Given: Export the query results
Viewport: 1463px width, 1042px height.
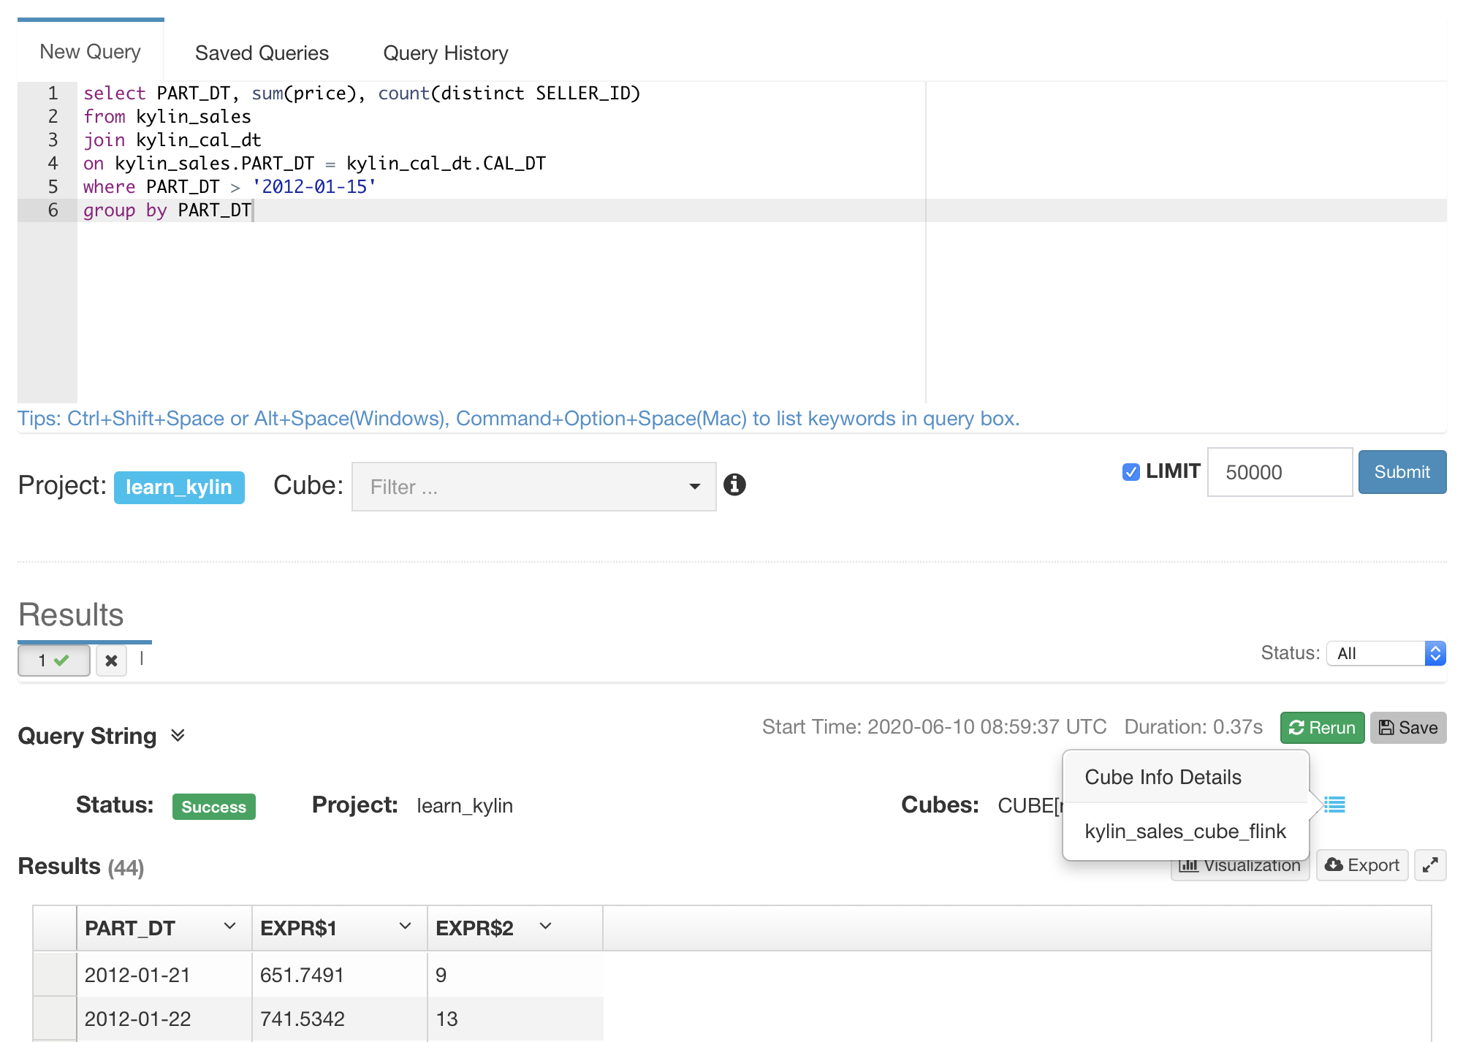Looking at the screenshot, I should (1361, 865).
